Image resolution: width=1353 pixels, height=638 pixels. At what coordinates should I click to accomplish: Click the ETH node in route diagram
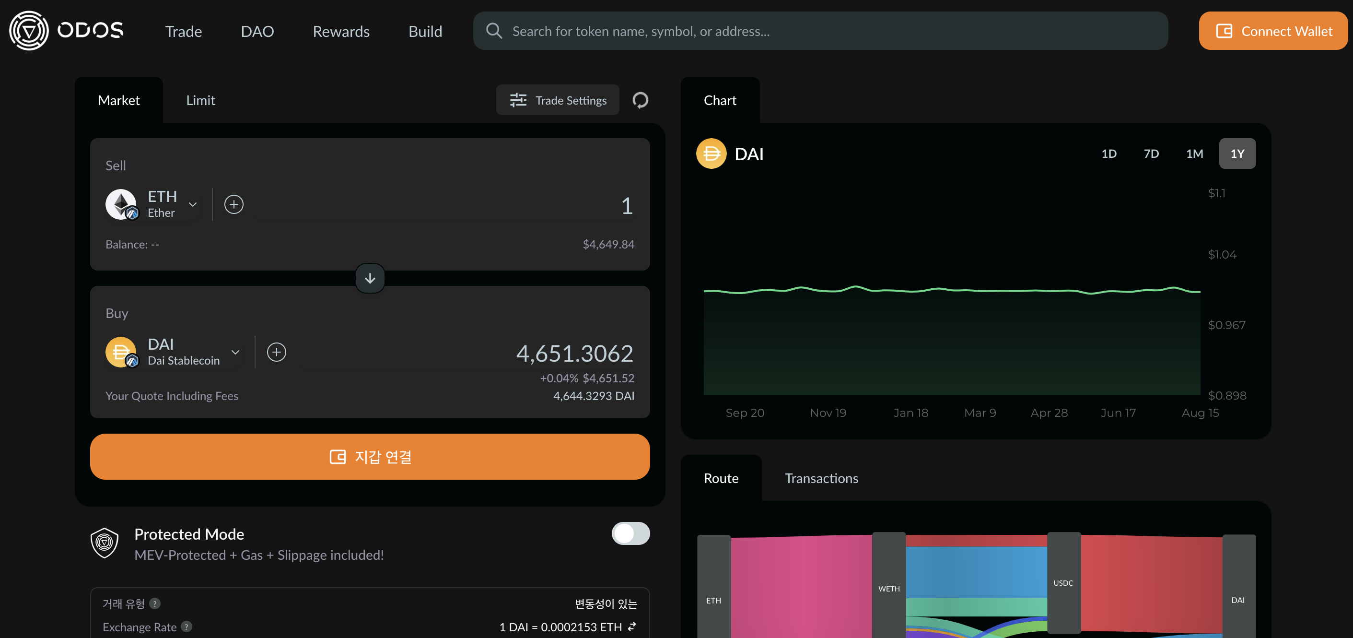click(713, 586)
